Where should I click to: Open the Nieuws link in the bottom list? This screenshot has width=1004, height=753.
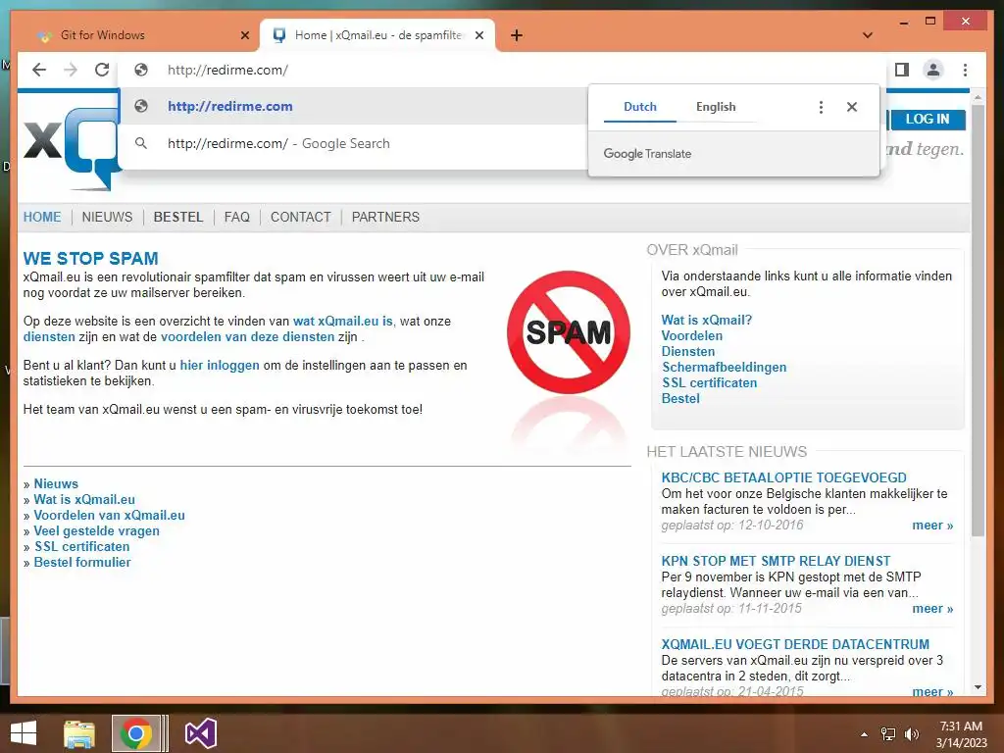[56, 484]
